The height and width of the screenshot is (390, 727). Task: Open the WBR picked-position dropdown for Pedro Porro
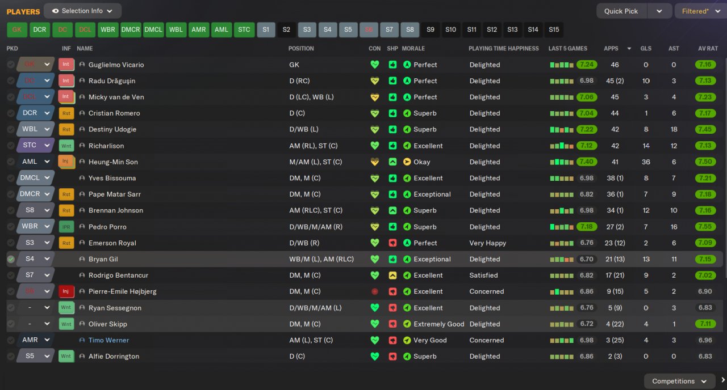(x=35, y=227)
